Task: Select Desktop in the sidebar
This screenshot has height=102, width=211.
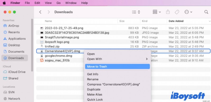Action: (15, 45)
